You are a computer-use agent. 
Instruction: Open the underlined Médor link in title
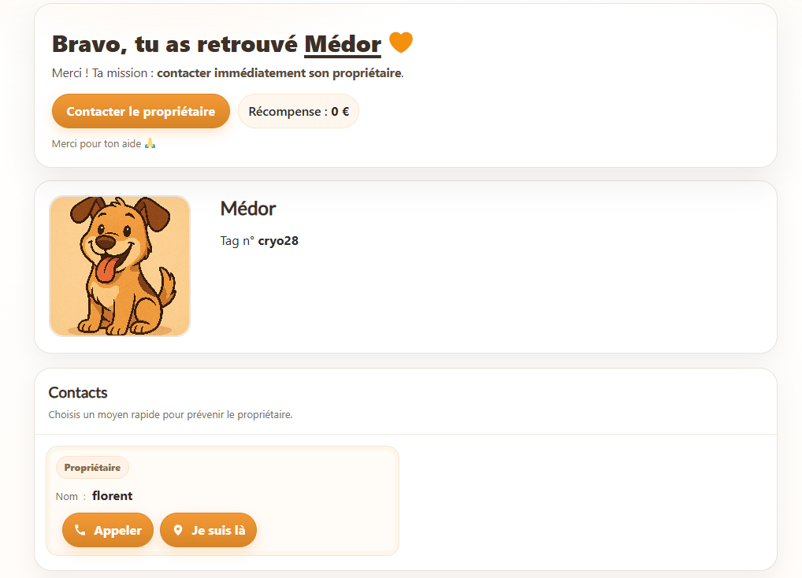(x=343, y=44)
